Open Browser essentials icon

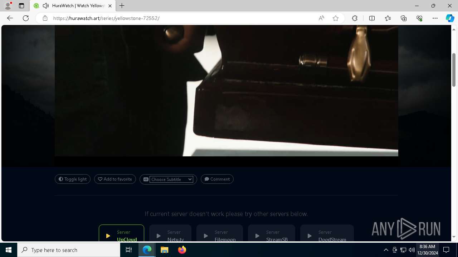point(419,18)
